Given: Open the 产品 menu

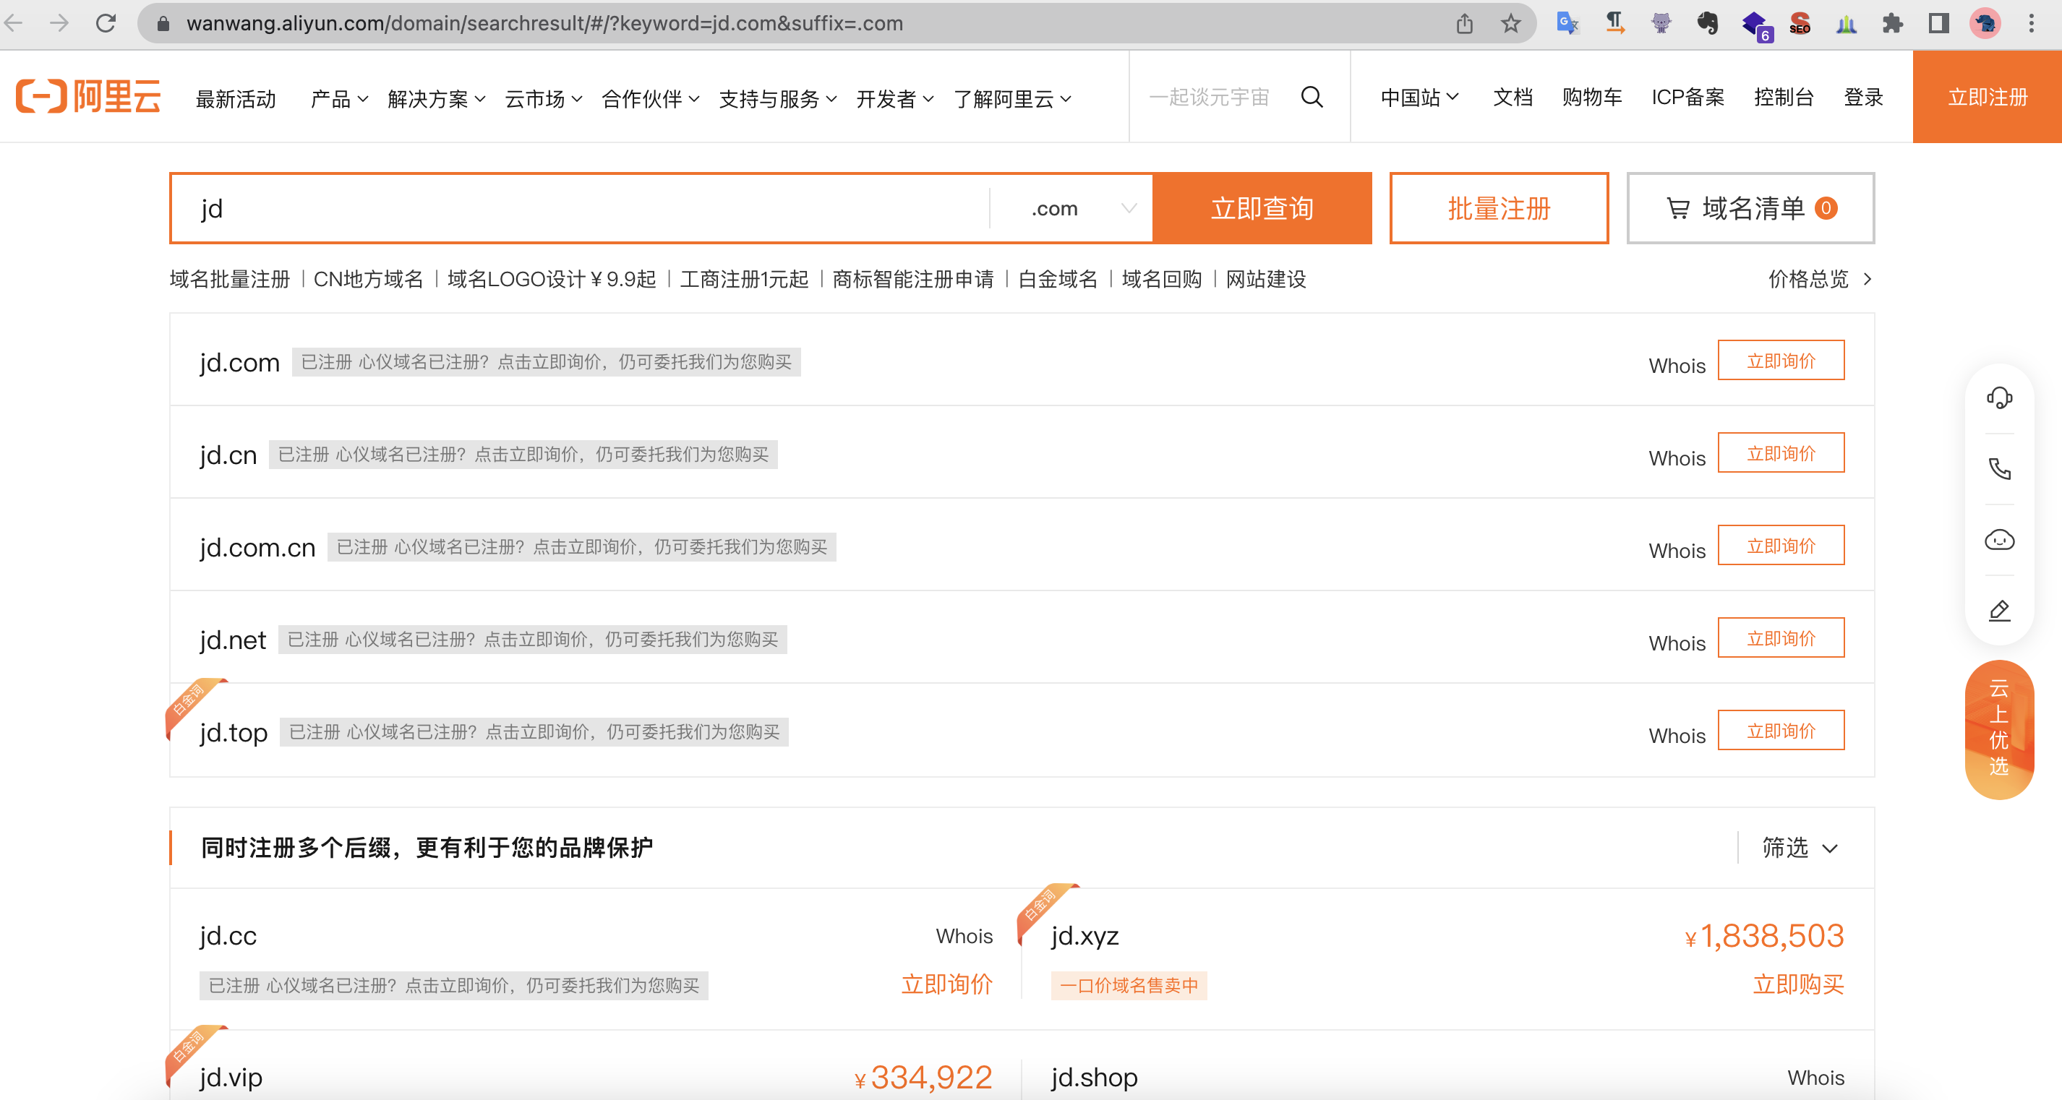Looking at the screenshot, I should pyautogui.click(x=338, y=99).
